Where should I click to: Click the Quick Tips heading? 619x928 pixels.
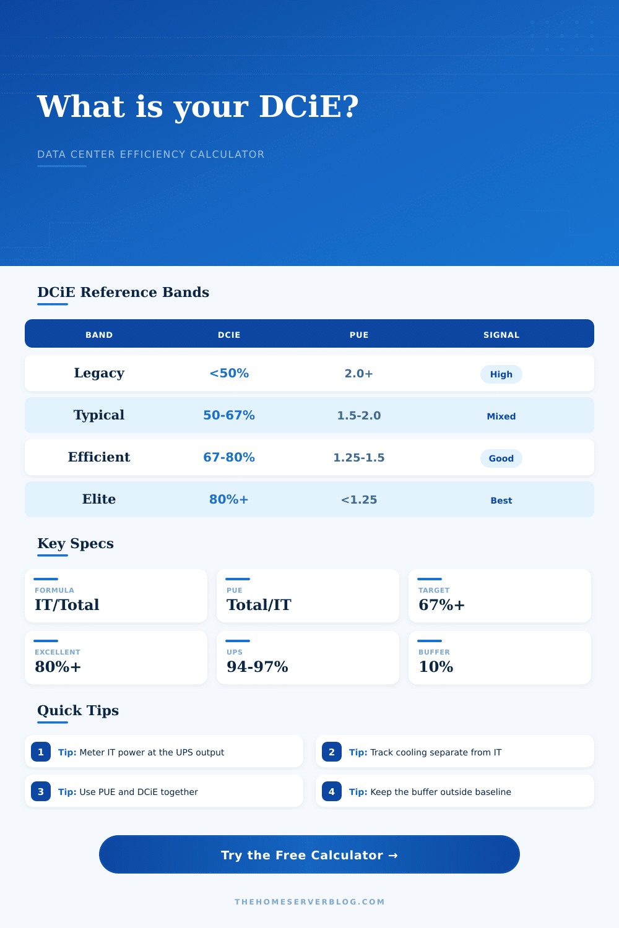click(x=78, y=710)
